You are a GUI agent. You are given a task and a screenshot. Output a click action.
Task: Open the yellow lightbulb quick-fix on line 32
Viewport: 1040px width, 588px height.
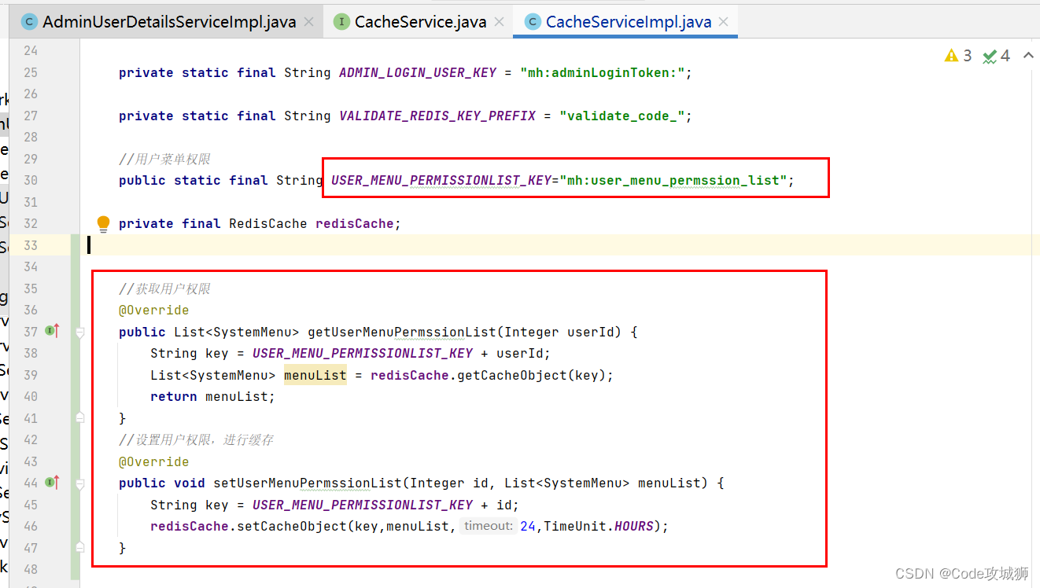coord(103,224)
